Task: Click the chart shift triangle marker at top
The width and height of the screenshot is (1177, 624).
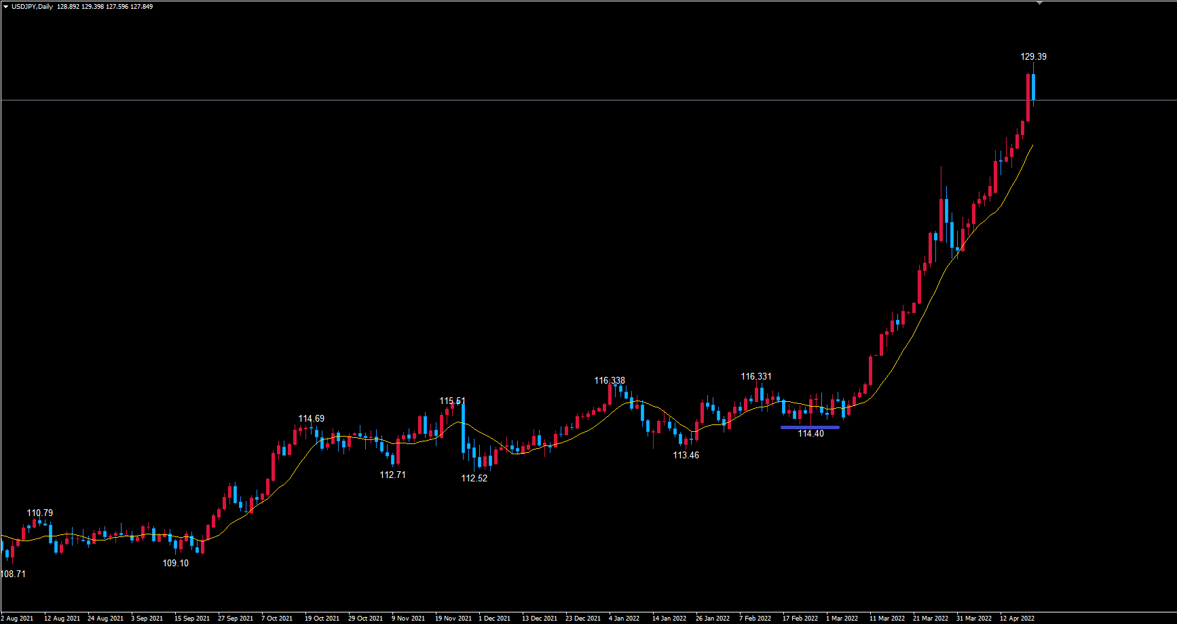Action: tap(1039, 3)
